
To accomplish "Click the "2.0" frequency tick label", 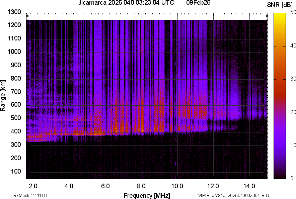I will click(33, 186).
